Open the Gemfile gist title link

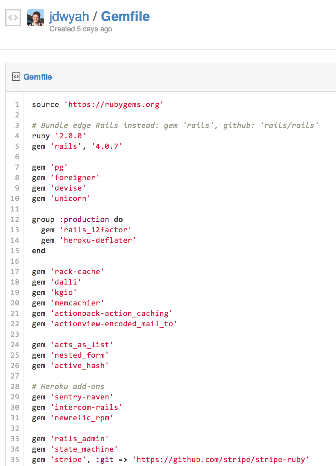[125, 16]
